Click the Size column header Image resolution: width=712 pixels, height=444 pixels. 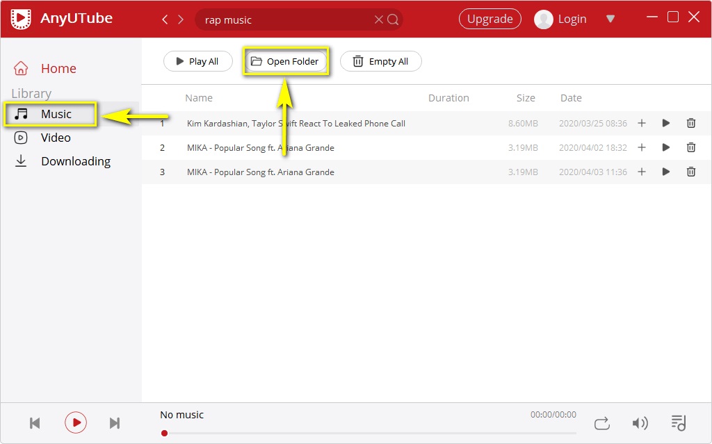(526, 98)
